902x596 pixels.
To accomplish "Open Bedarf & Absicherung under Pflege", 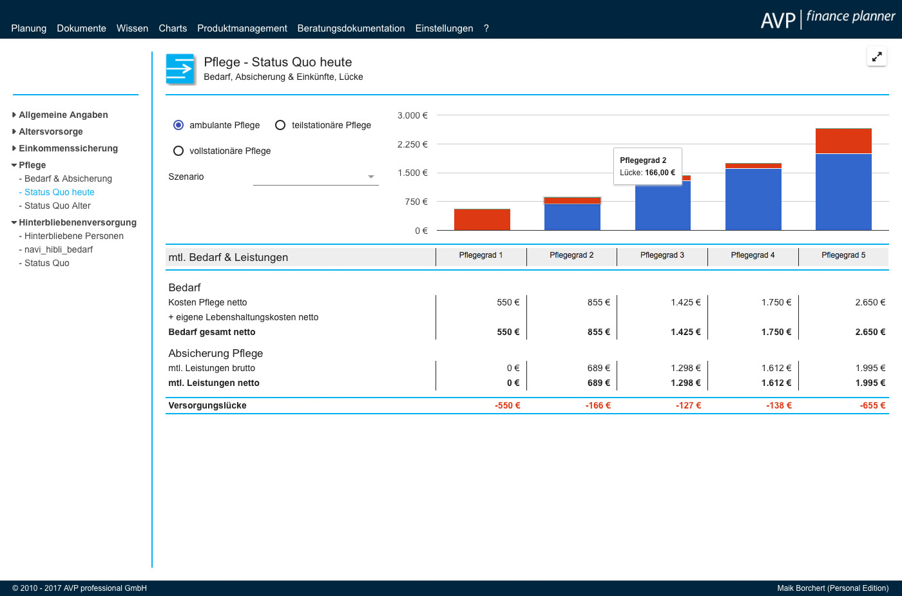I will click(x=68, y=178).
